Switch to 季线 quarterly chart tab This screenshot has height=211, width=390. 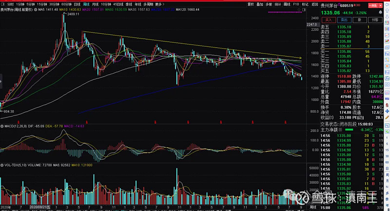tap(129, 4)
